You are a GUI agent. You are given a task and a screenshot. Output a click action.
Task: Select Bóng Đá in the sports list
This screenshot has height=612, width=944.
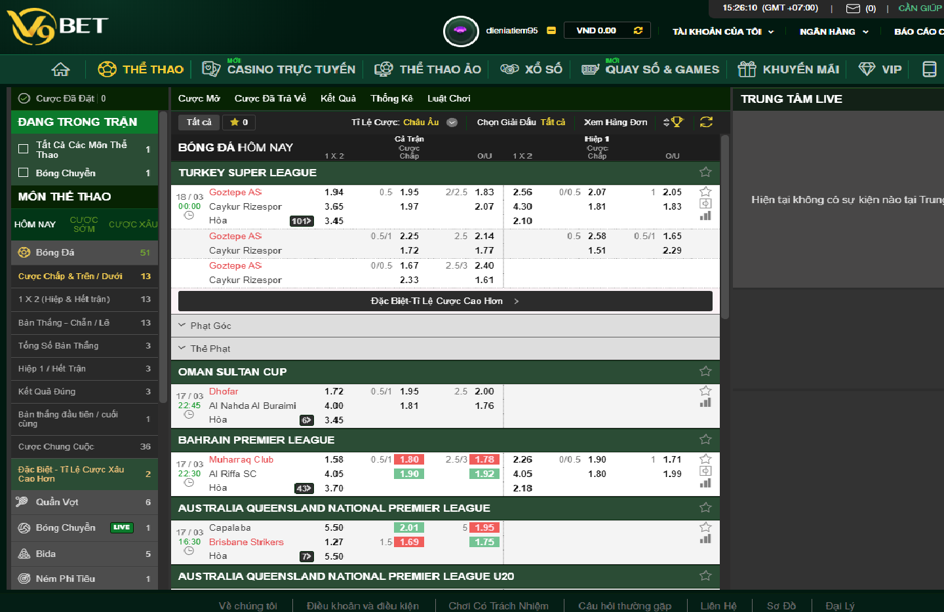[85, 252]
